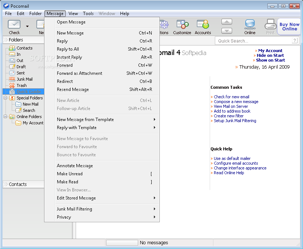Select the Sent folder icon
This screenshot has height=249, width=303.
pos(12,73)
